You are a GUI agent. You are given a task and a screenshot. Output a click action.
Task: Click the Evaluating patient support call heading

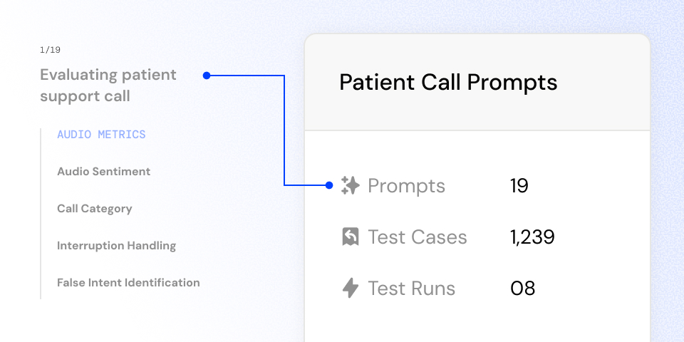point(108,85)
